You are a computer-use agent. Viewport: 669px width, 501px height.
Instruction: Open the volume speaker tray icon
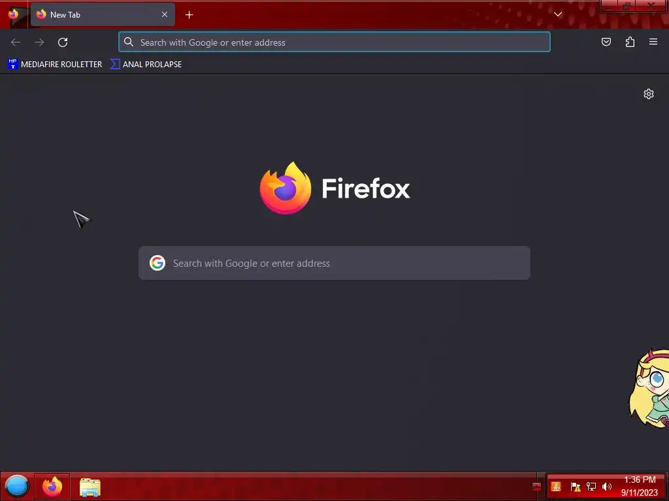[607, 487]
